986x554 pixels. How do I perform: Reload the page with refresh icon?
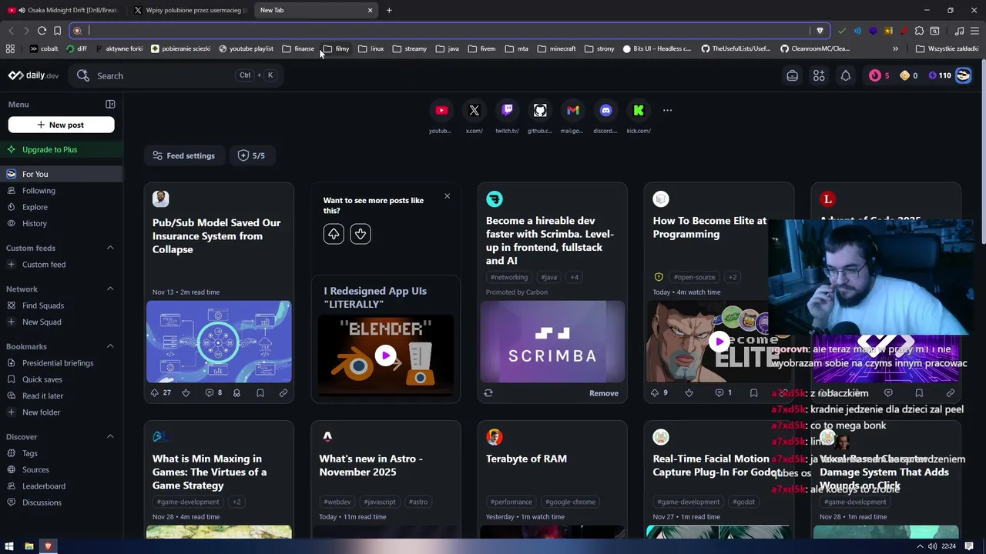(42, 31)
